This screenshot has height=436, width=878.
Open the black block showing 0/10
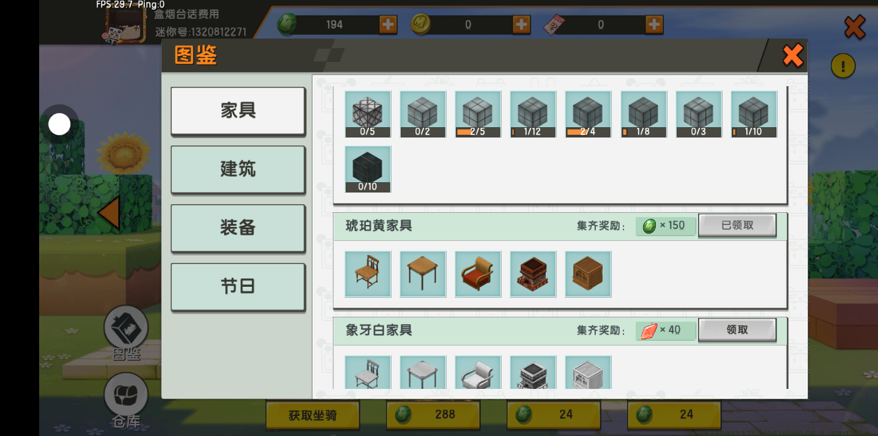368,169
